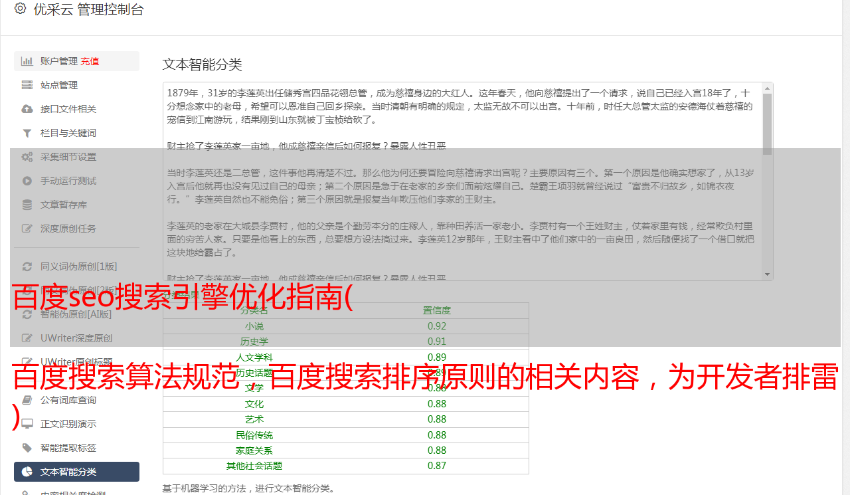The width and height of the screenshot is (850, 495).
Task: Click the funnel icon beside 栏目与关键词
Action: 27,133
